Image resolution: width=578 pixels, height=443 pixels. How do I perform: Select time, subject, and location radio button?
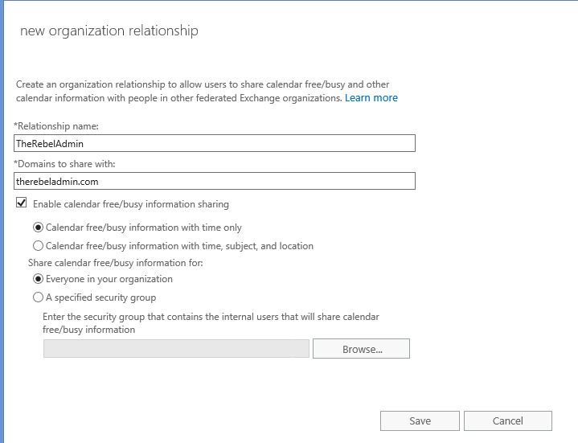pyautogui.click(x=38, y=246)
